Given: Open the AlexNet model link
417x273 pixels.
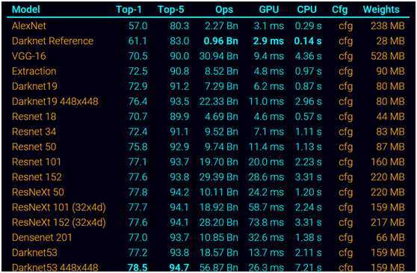Looking at the screenshot, I should pos(28,26).
